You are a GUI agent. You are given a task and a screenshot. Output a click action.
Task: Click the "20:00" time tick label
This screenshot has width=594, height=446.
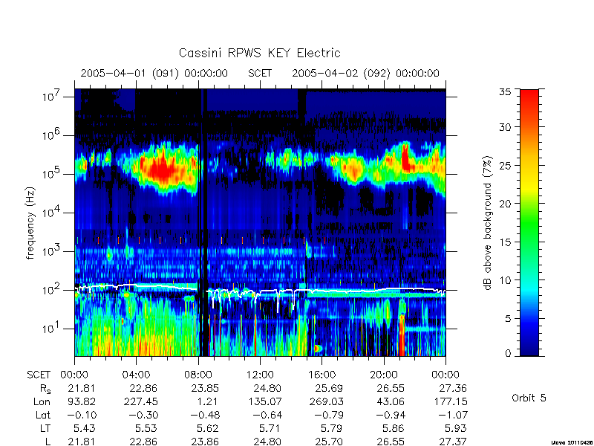(383, 375)
